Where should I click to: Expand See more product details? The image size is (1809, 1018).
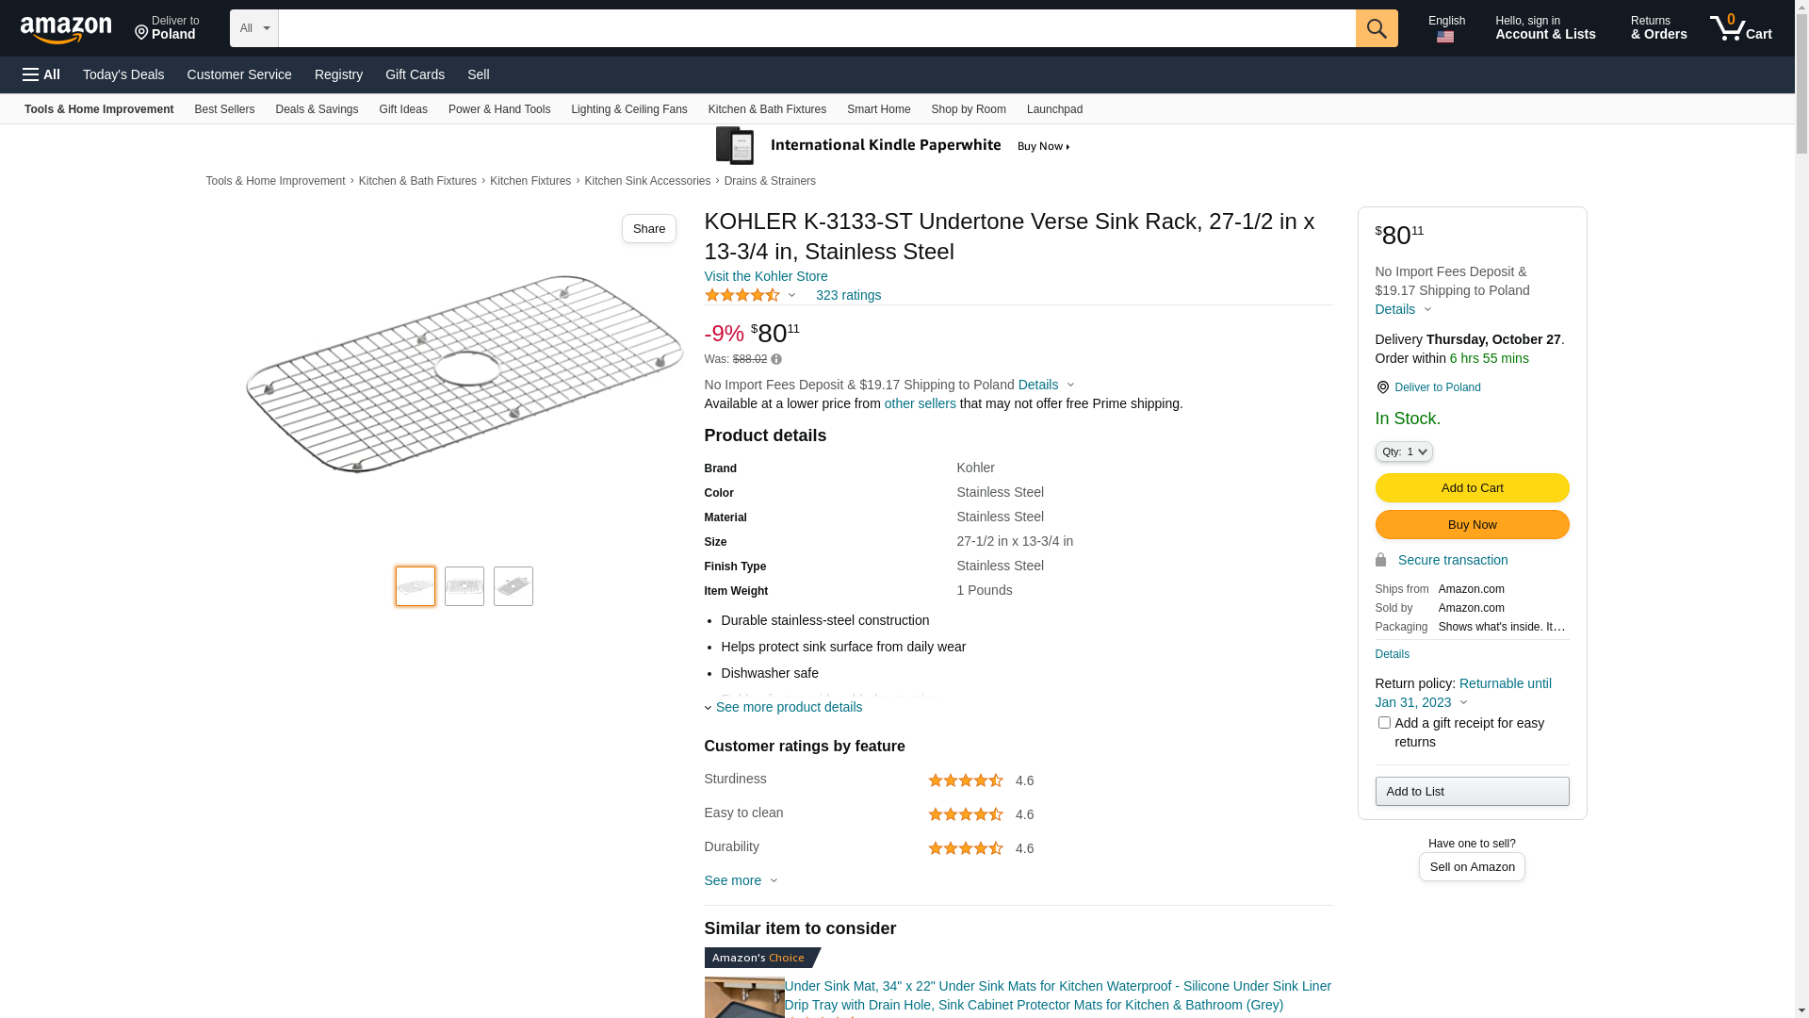789,707
